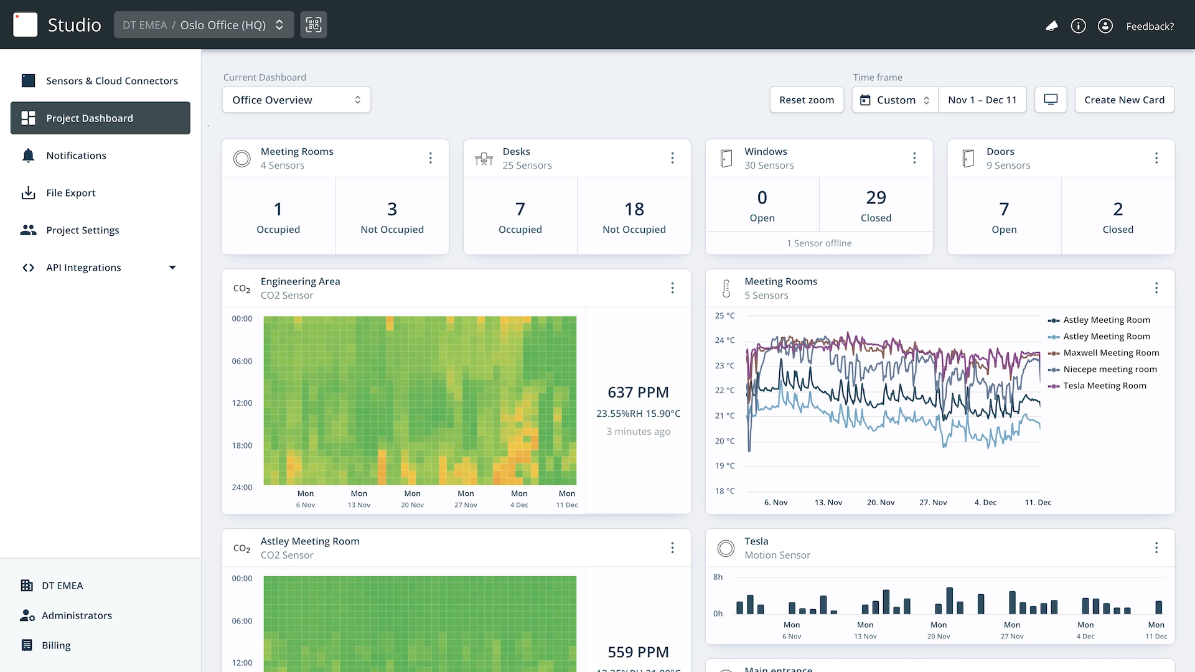Open the Office Overview dashboard dropdown

click(296, 100)
